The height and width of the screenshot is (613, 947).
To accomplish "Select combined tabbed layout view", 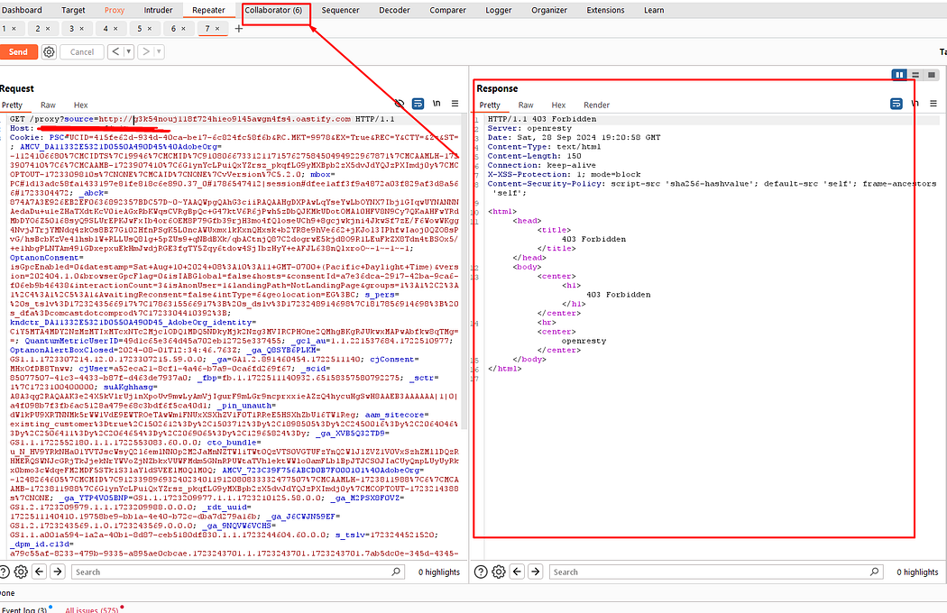I will click(932, 75).
